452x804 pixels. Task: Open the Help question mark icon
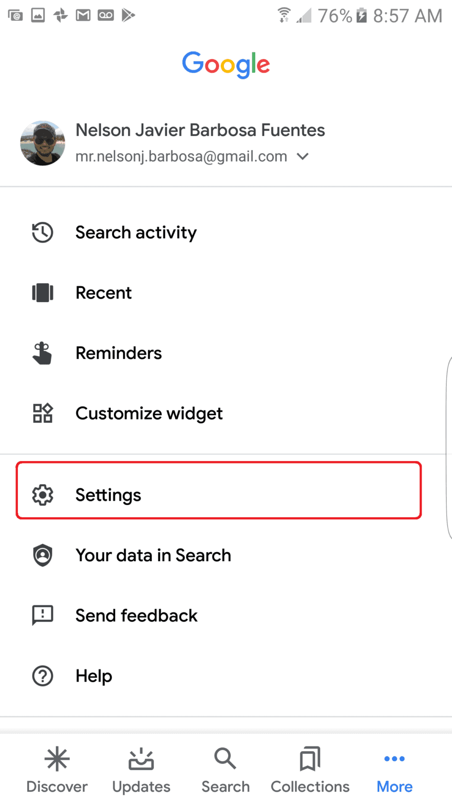pos(42,675)
